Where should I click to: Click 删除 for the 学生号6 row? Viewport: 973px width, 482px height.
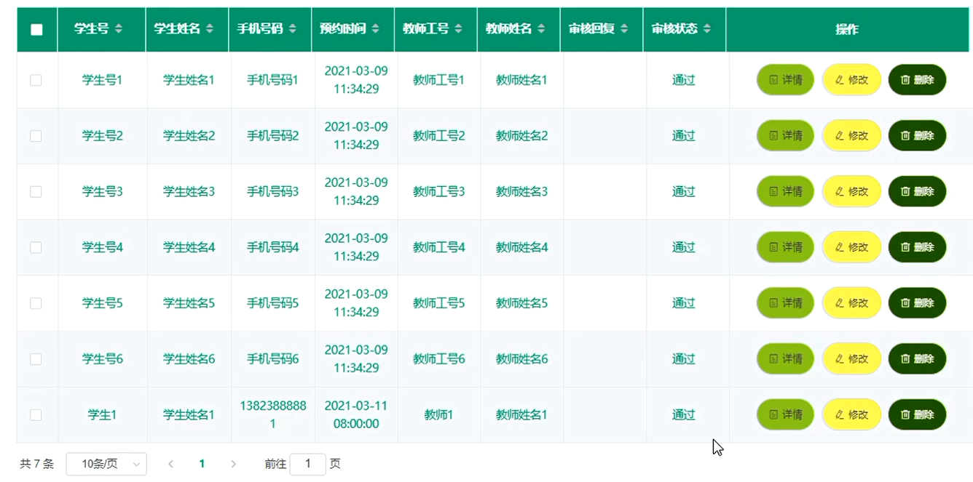click(x=917, y=359)
